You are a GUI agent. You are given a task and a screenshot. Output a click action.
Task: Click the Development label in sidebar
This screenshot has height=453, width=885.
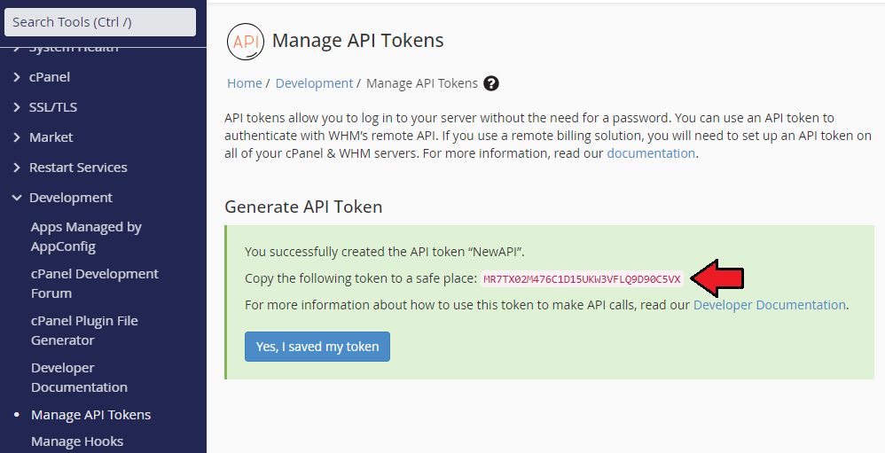click(x=71, y=198)
